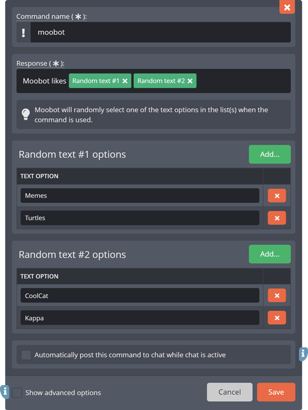Screen dimensions: 308x410
Task: Remove the Random text #2 tag
Action: tap(190, 81)
